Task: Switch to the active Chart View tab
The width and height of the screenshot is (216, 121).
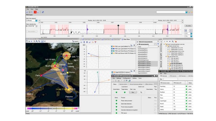Action: [126, 39]
